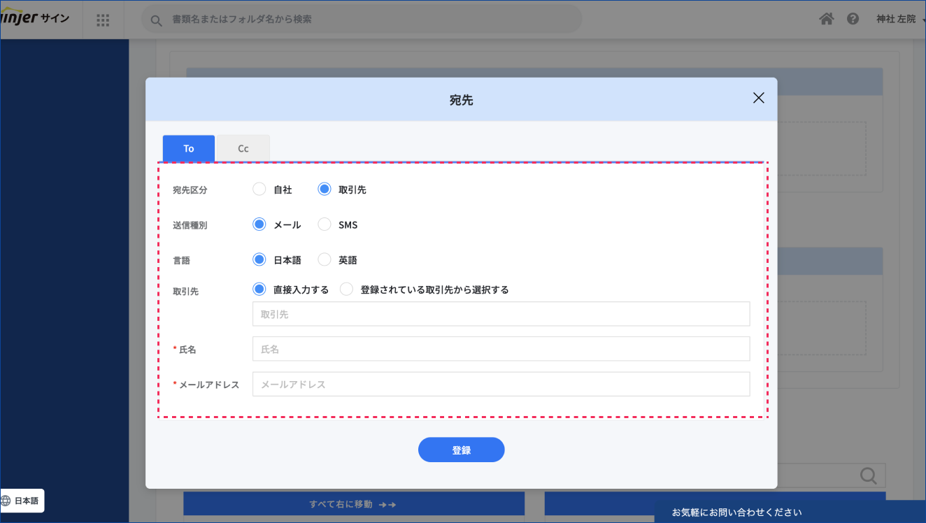Select the 自社 radio option
This screenshot has width=926, height=523.
[259, 189]
